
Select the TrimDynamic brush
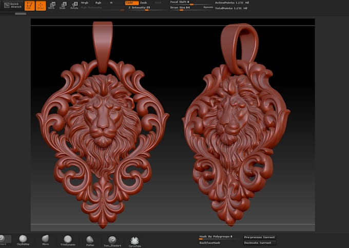[68, 241]
